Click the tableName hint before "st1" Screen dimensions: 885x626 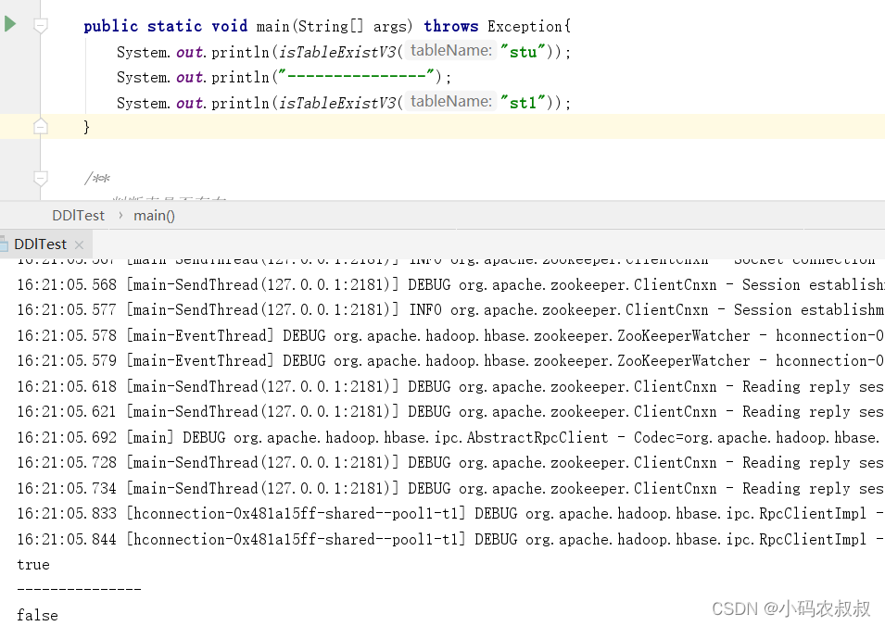click(450, 102)
